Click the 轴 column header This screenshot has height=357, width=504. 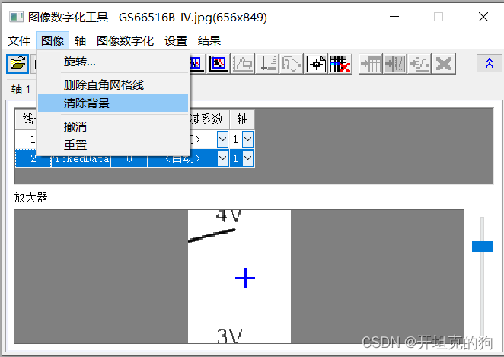pos(242,120)
